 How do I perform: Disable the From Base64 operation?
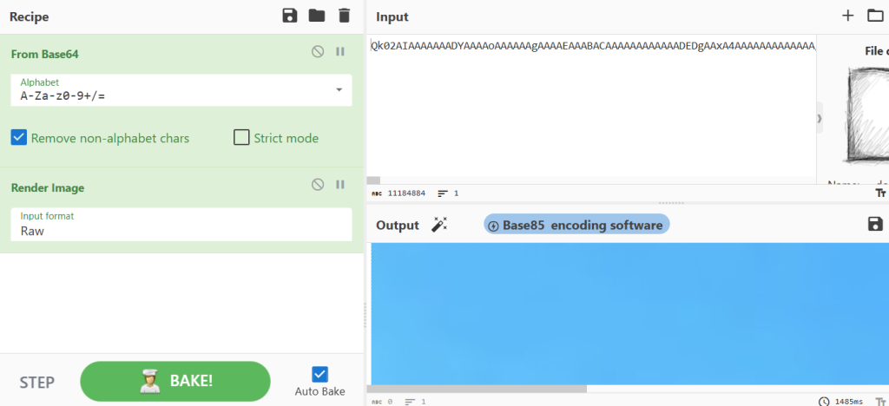318,52
